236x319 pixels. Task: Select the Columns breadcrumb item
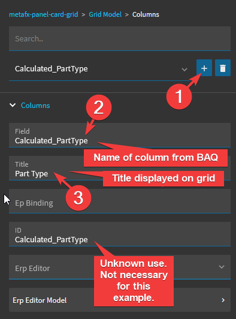point(146,14)
